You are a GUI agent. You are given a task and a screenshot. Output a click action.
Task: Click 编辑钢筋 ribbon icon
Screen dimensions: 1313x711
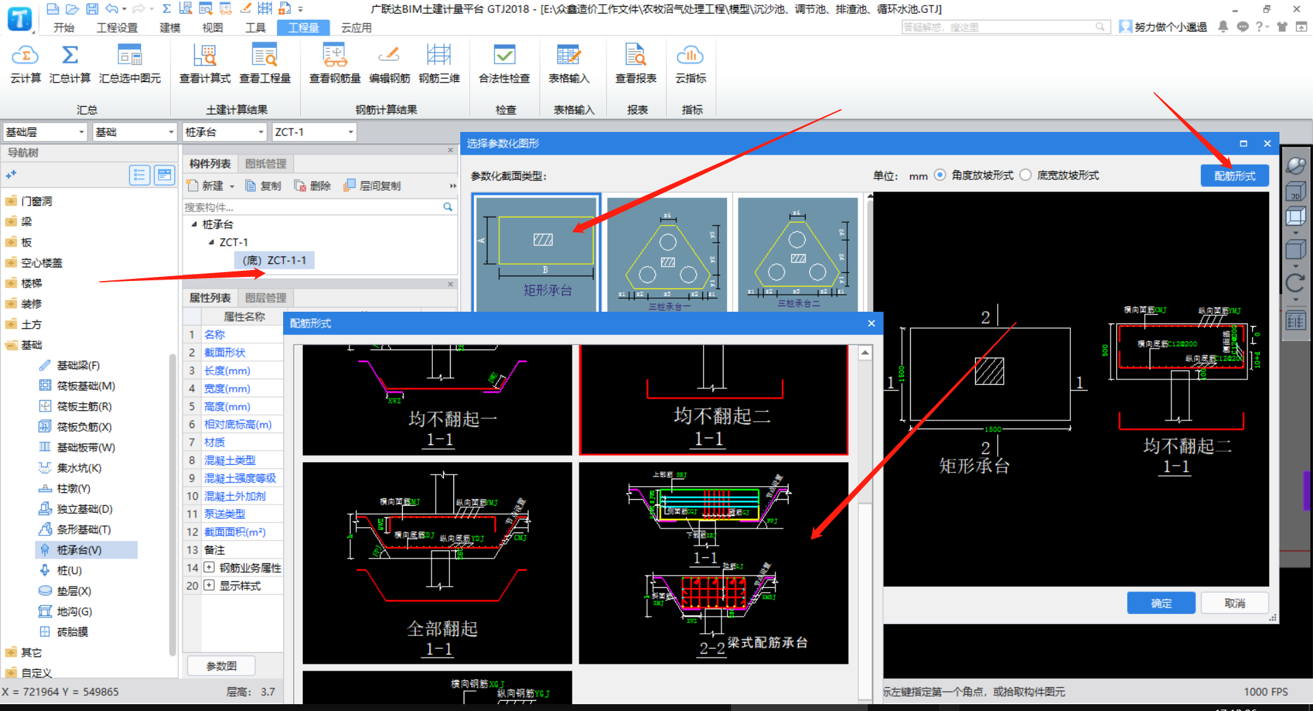point(389,56)
